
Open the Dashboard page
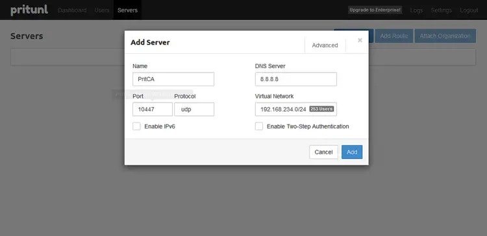click(x=72, y=10)
